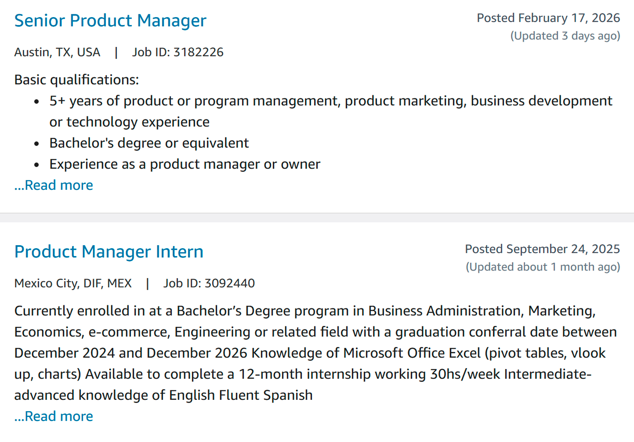This screenshot has width=634, height=442.
Task: Click Job ID 3182226 text
Action: point(178,53)
